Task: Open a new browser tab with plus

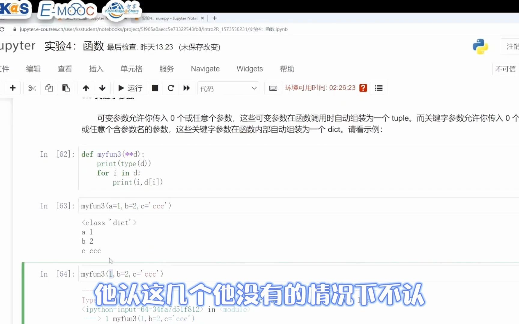Action: (214, 18)
